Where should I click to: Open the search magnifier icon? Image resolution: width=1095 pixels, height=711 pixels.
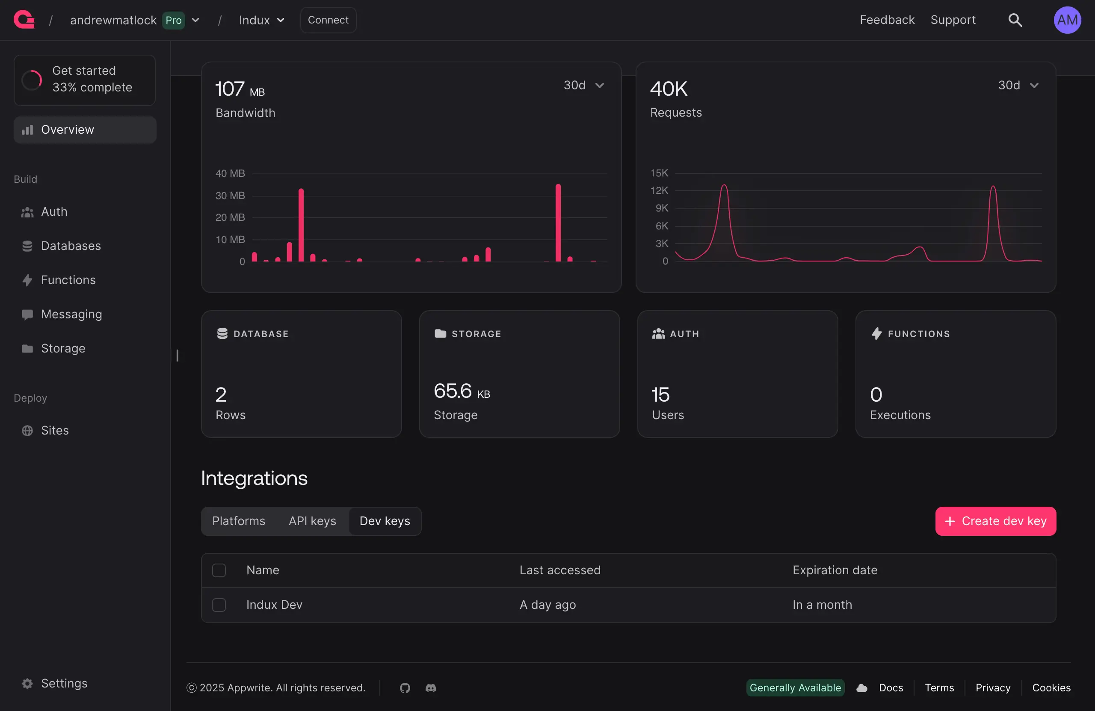(x=1015, y=20)
